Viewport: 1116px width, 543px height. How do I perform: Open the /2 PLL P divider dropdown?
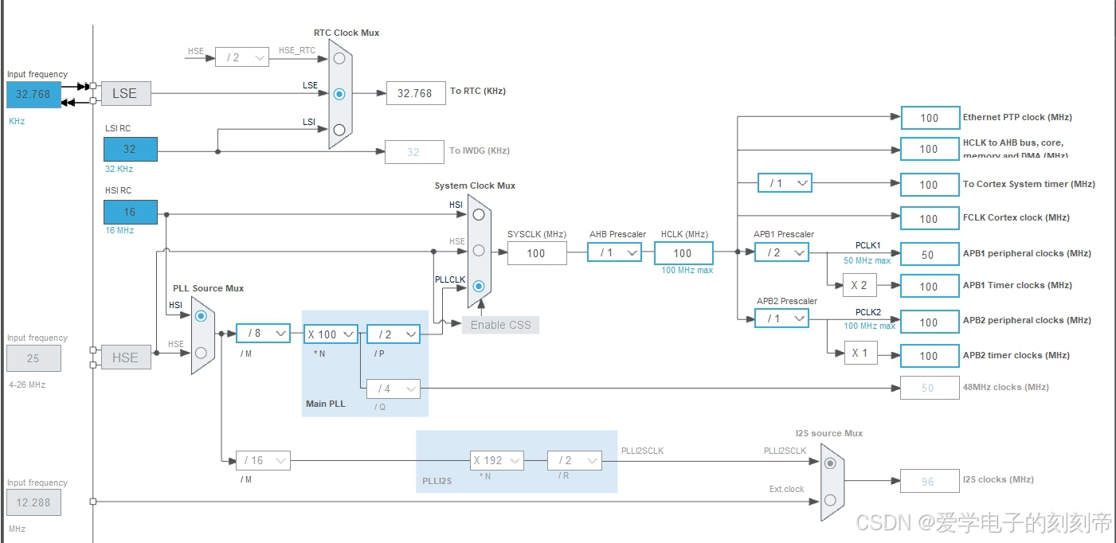pos(394,334)
